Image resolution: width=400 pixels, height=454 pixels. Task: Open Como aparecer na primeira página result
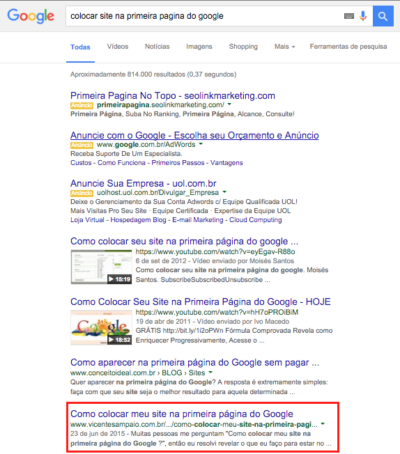point(195,363)
